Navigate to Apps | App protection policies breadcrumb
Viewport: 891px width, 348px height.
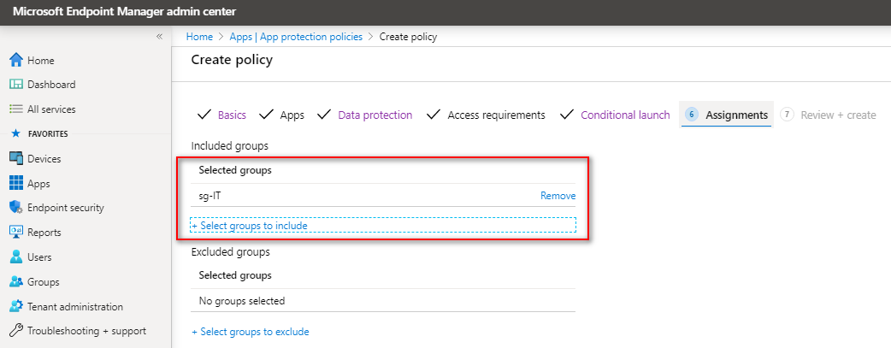(x=296, y=37)
